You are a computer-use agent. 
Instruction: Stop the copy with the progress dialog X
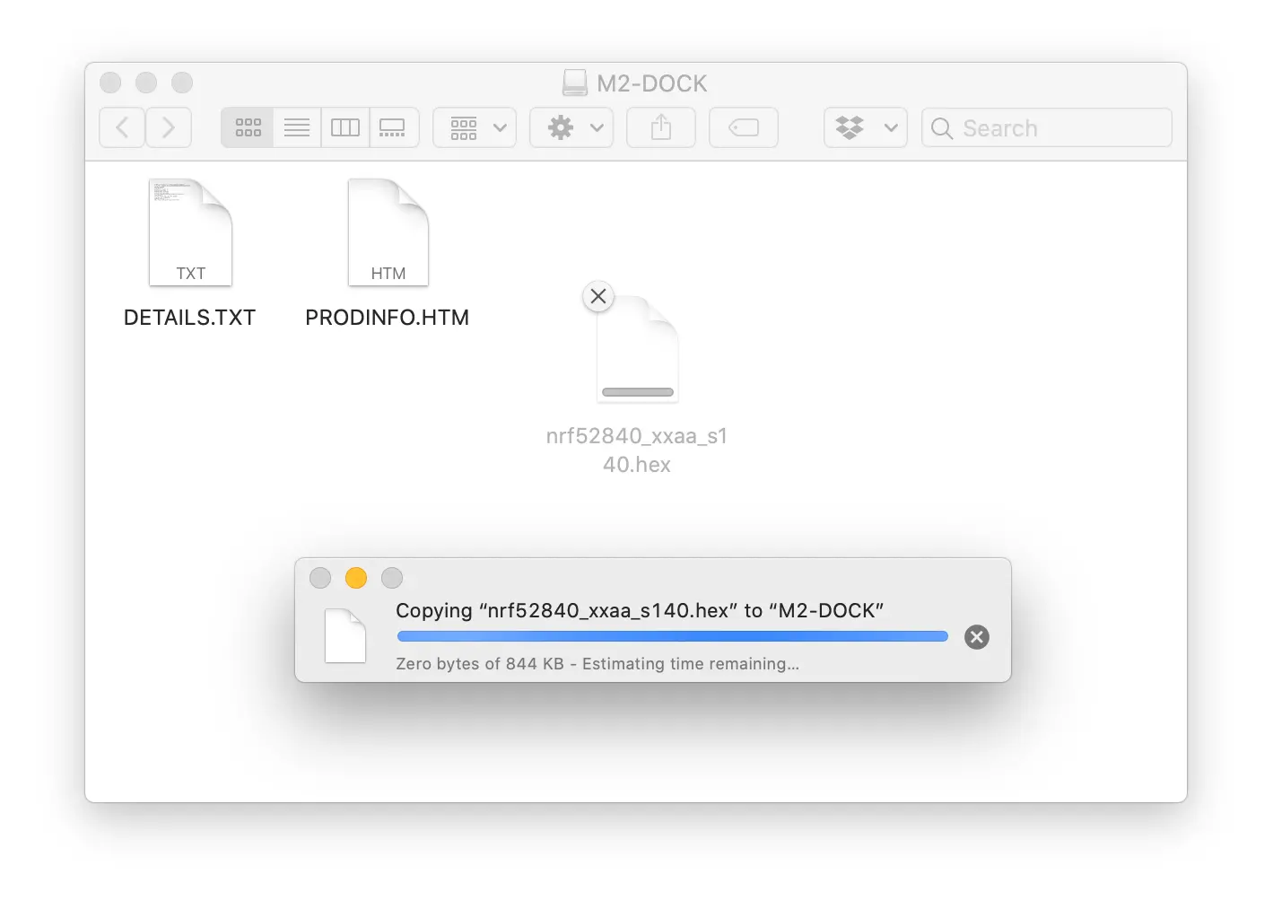pyautogui.click(x=977, y=637)
